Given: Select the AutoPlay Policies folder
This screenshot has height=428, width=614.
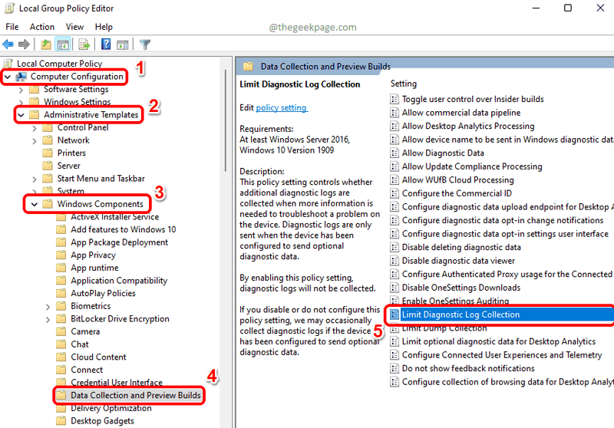Looking at the screenshot, I should (103, 294).
